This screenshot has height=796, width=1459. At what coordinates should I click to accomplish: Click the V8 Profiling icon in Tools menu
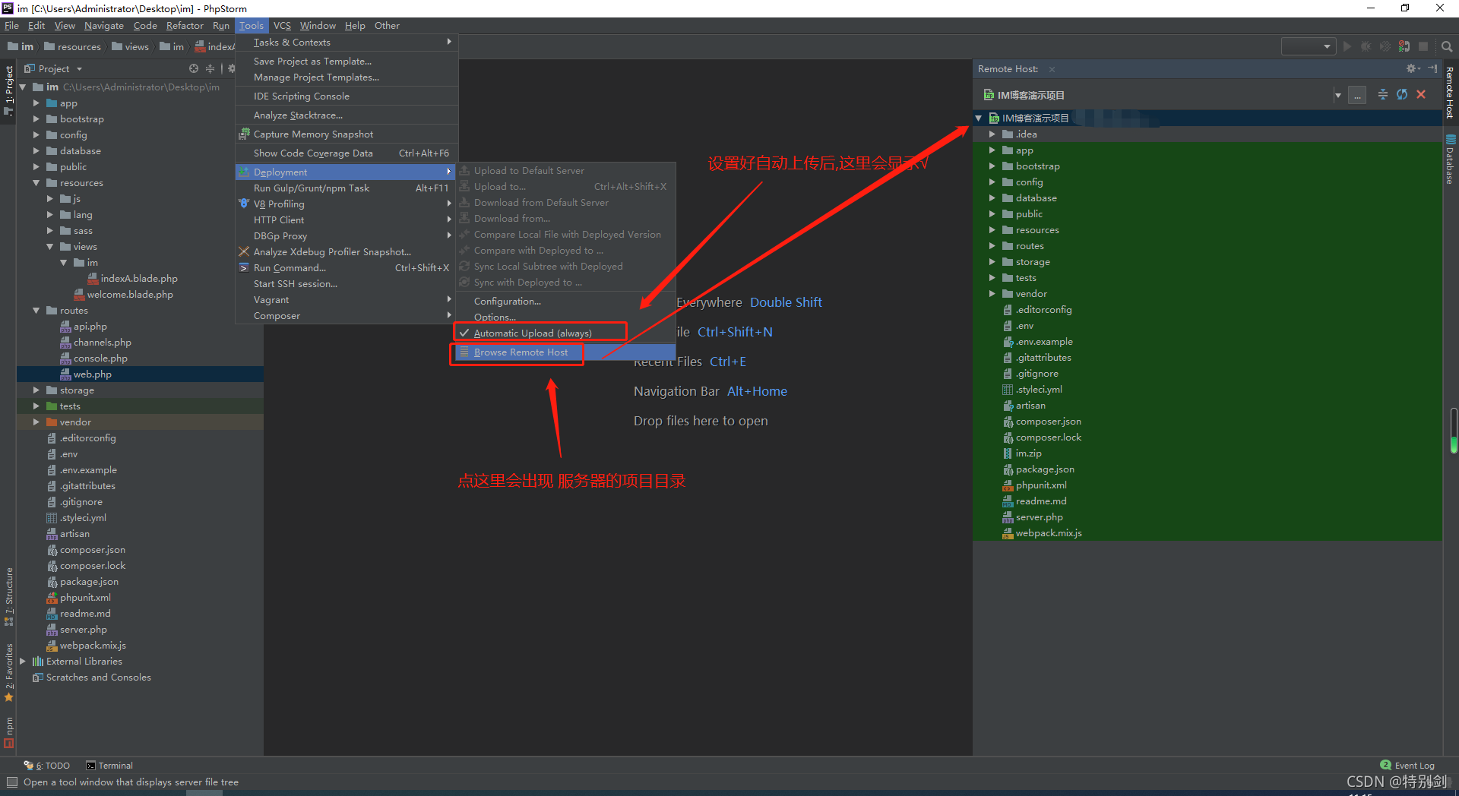(x=244, y=204)
